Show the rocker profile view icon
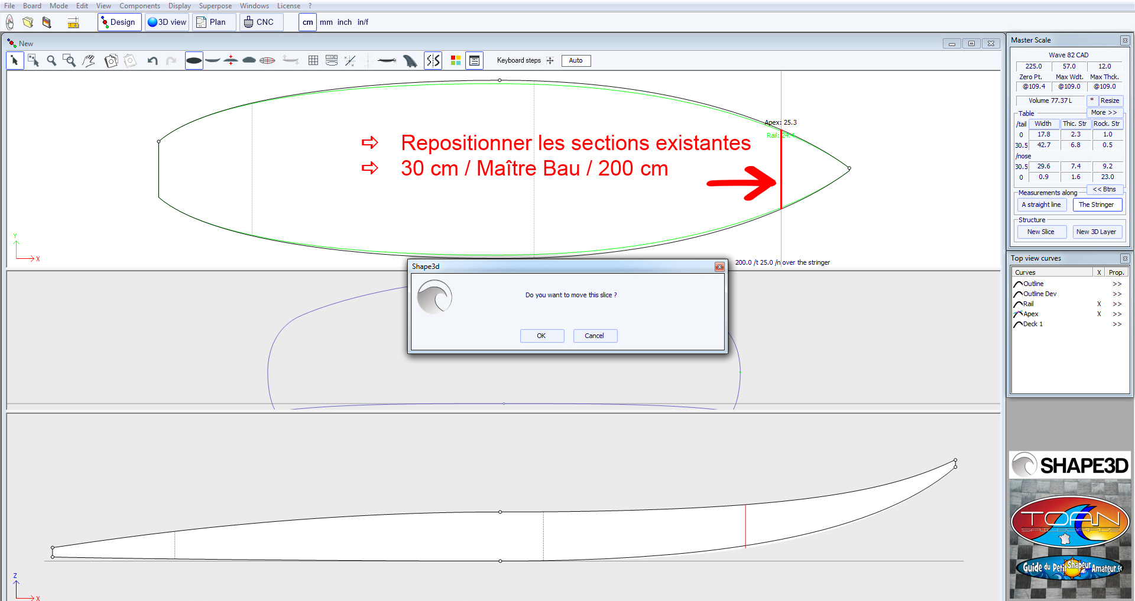Image resolution: width=1135 pixels, height=601 pixels. [212, 60]
